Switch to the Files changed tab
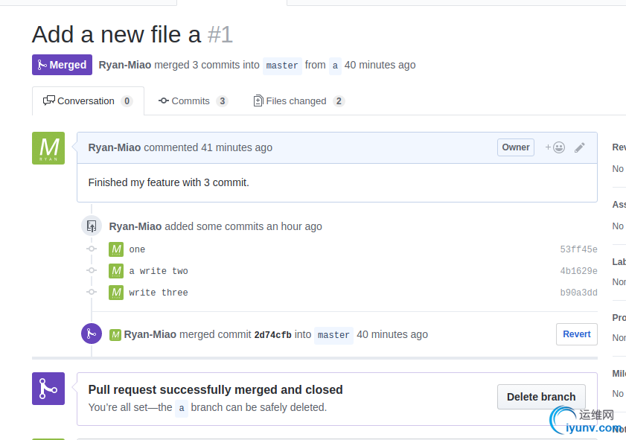 click(298, 101)
